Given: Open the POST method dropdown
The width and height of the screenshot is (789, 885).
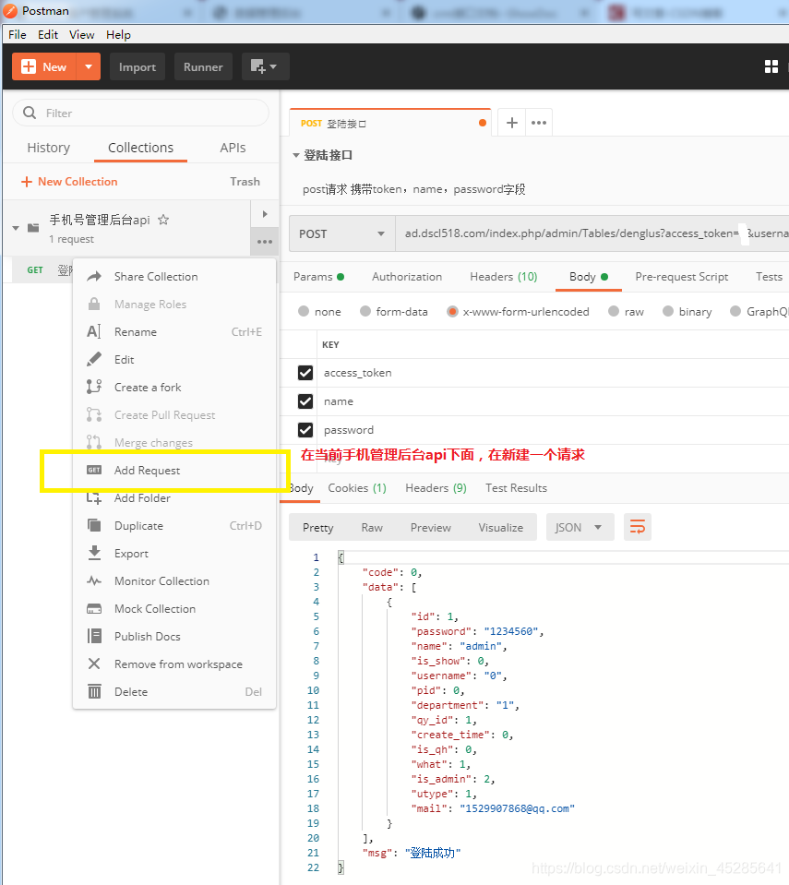Looking at the screenshot, I should pos(342,233).
